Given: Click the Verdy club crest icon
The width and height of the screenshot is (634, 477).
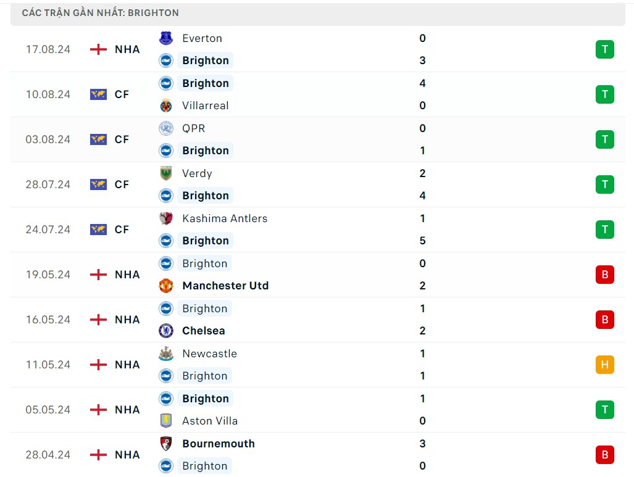Looking at the screenshot, I should point(166,173).
